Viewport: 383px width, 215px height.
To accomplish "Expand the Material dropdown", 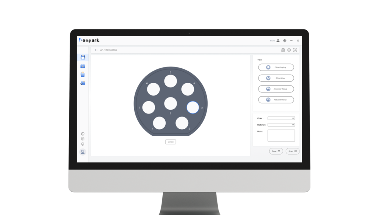I will click(x=281, y=125).
